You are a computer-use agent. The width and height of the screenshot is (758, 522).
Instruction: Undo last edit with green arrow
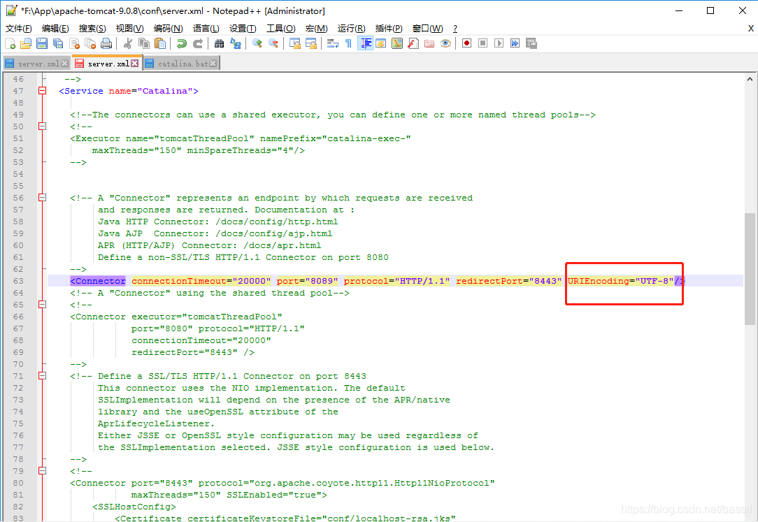(181, 44)
